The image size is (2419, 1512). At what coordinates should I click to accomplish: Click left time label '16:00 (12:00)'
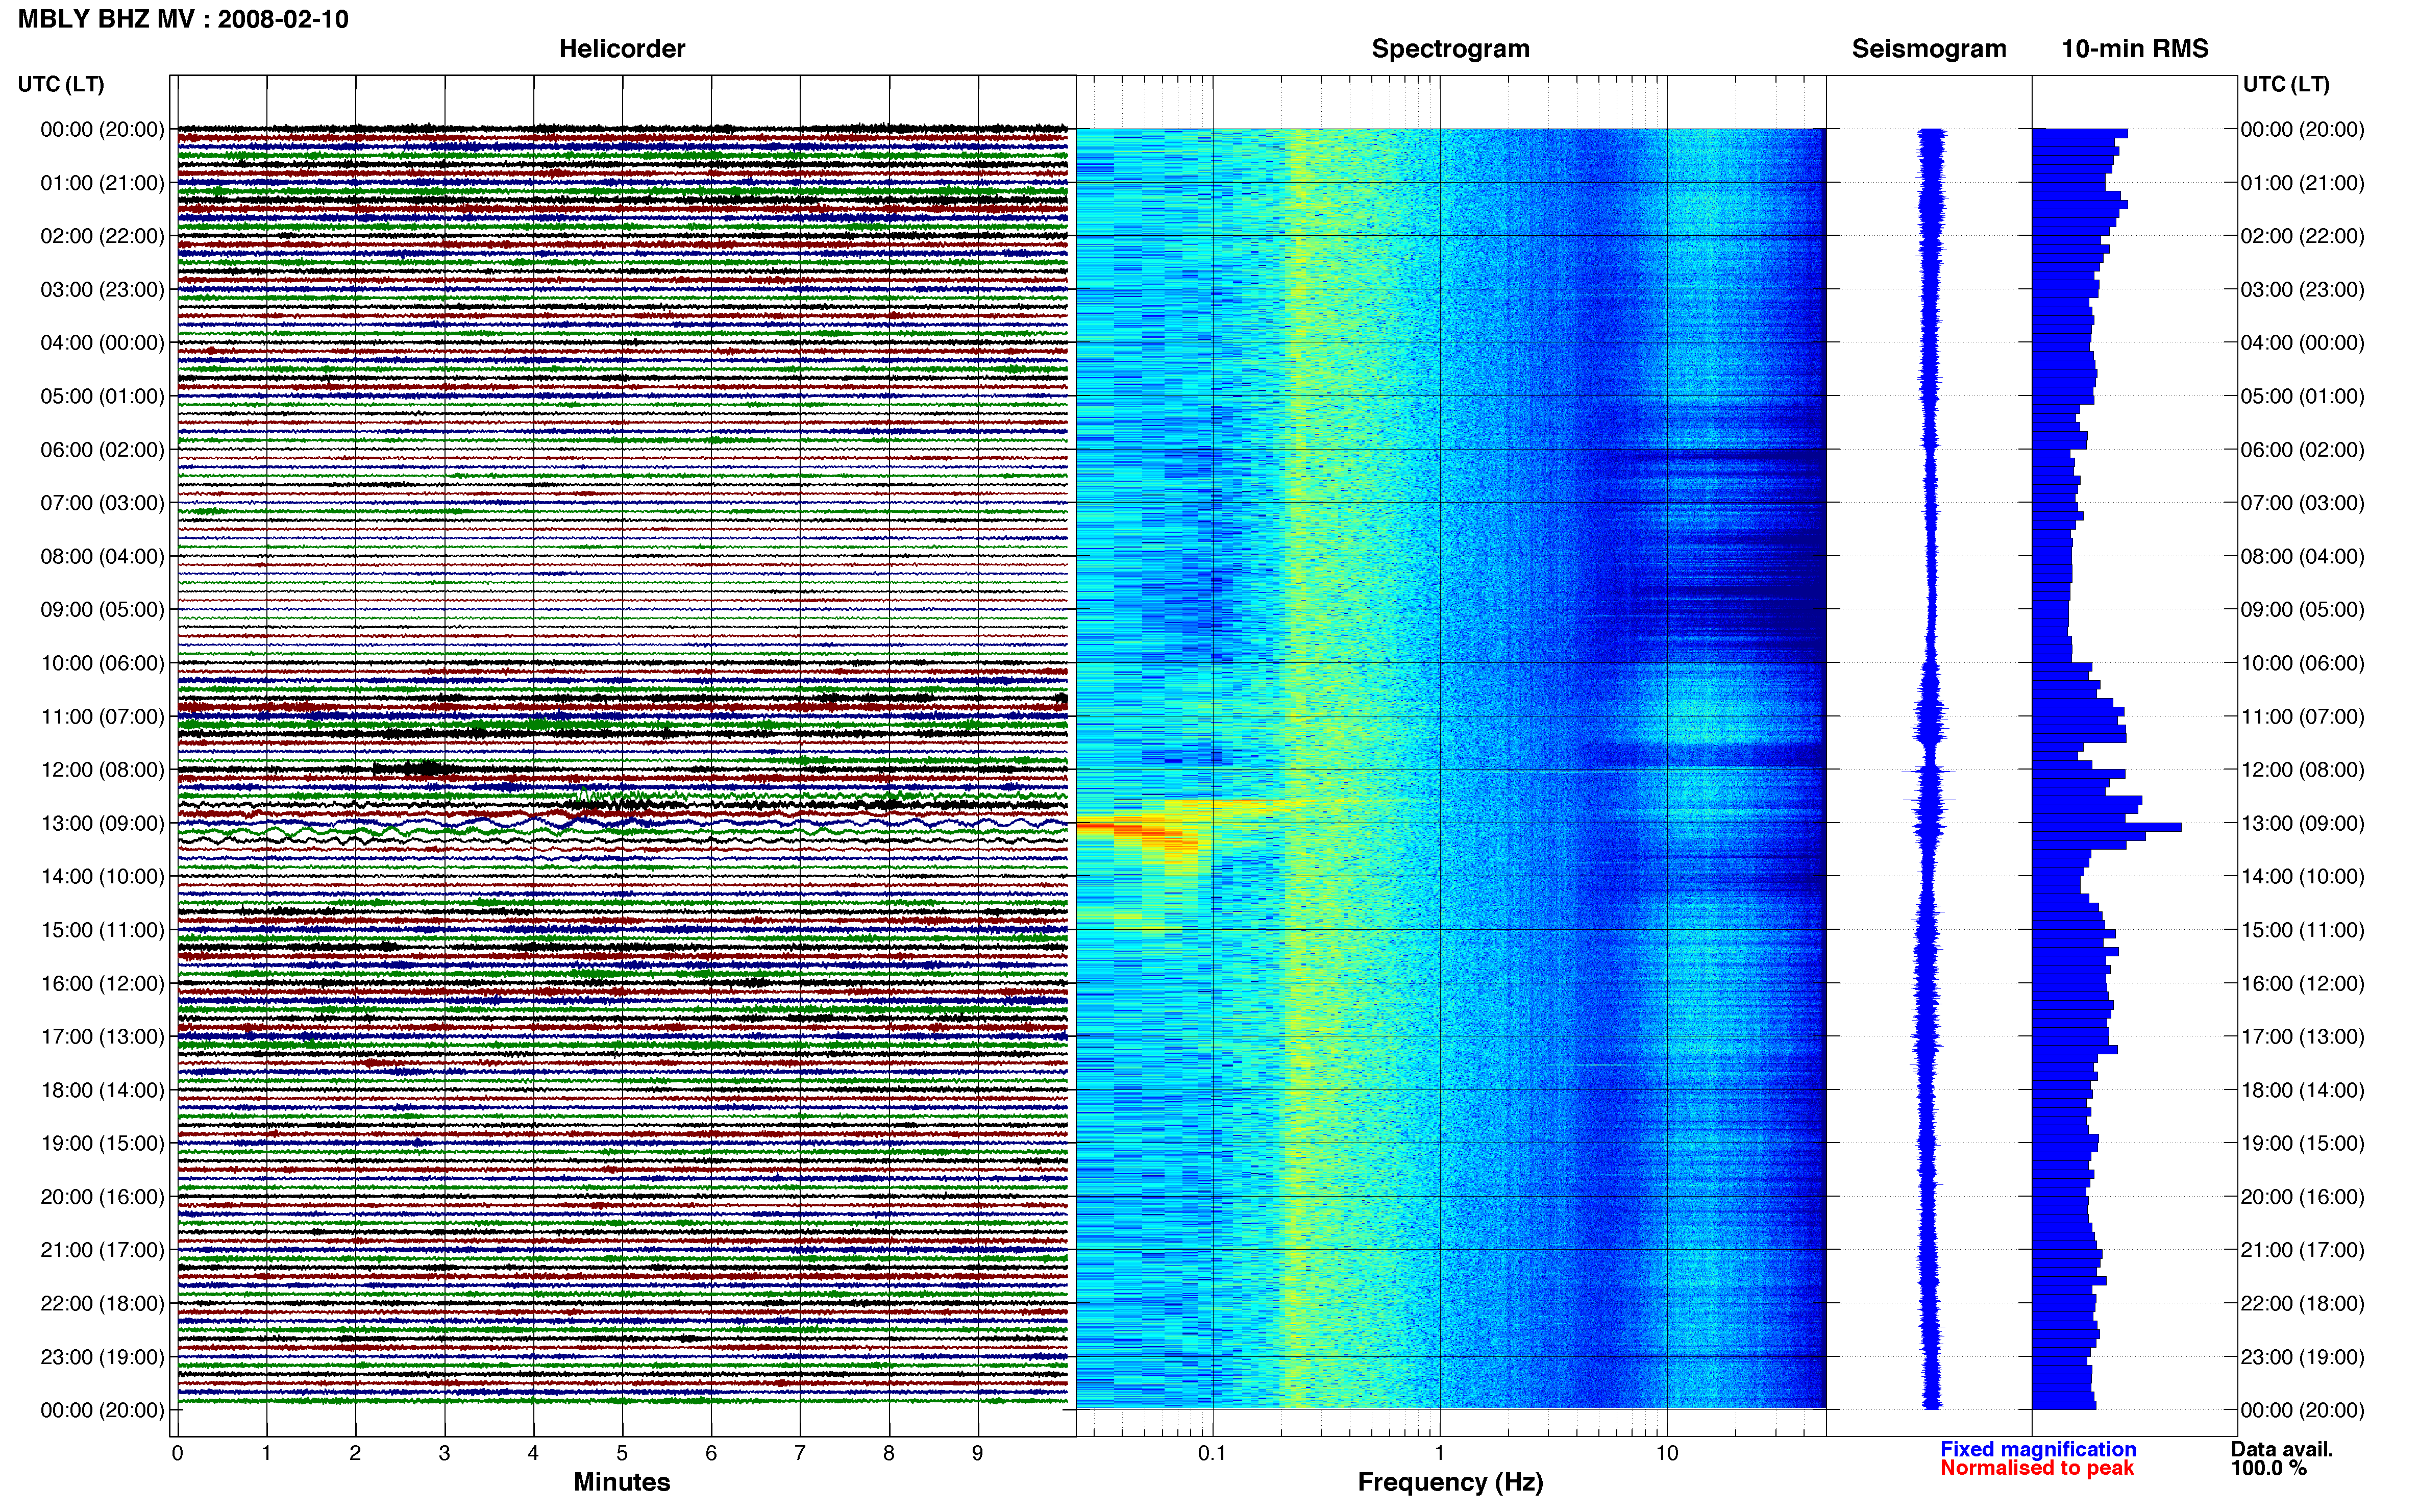(102, 983)
